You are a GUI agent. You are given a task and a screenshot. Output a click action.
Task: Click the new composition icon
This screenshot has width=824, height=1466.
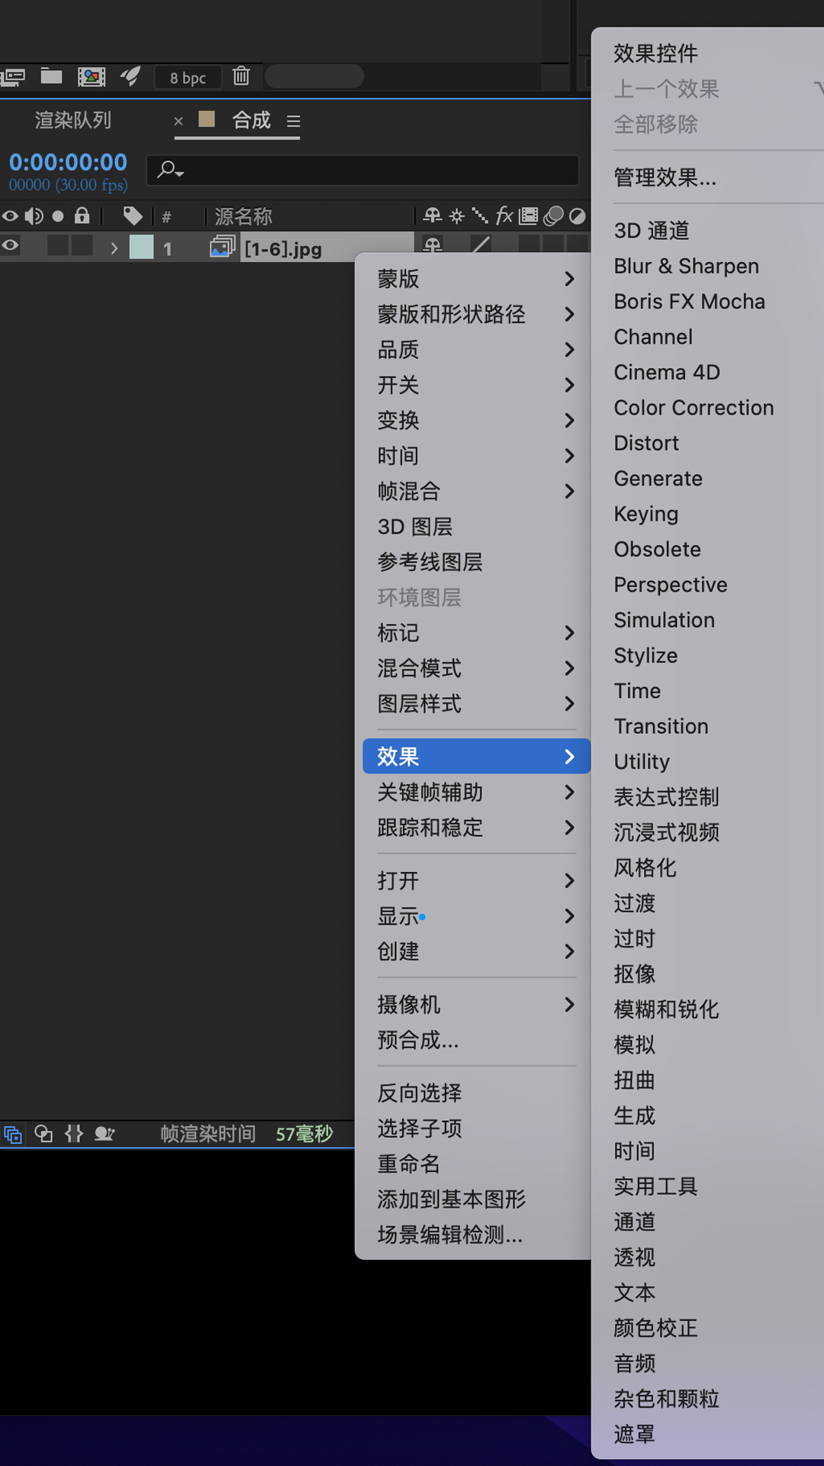[91, 76]
